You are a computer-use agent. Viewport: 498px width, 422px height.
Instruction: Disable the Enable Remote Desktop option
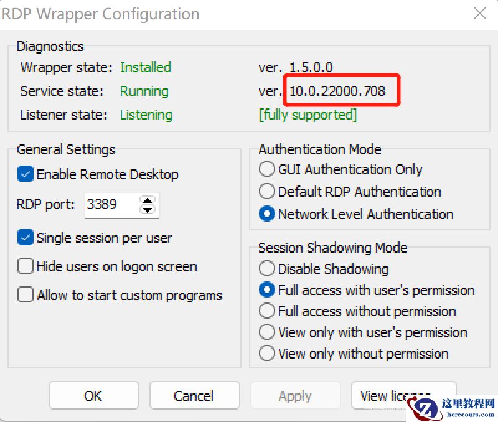(26, 174)
